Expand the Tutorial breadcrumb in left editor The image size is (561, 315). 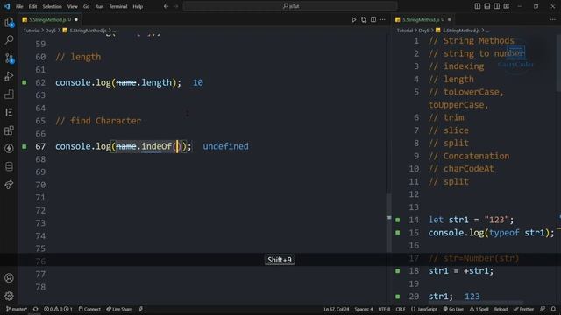(32, 31)
